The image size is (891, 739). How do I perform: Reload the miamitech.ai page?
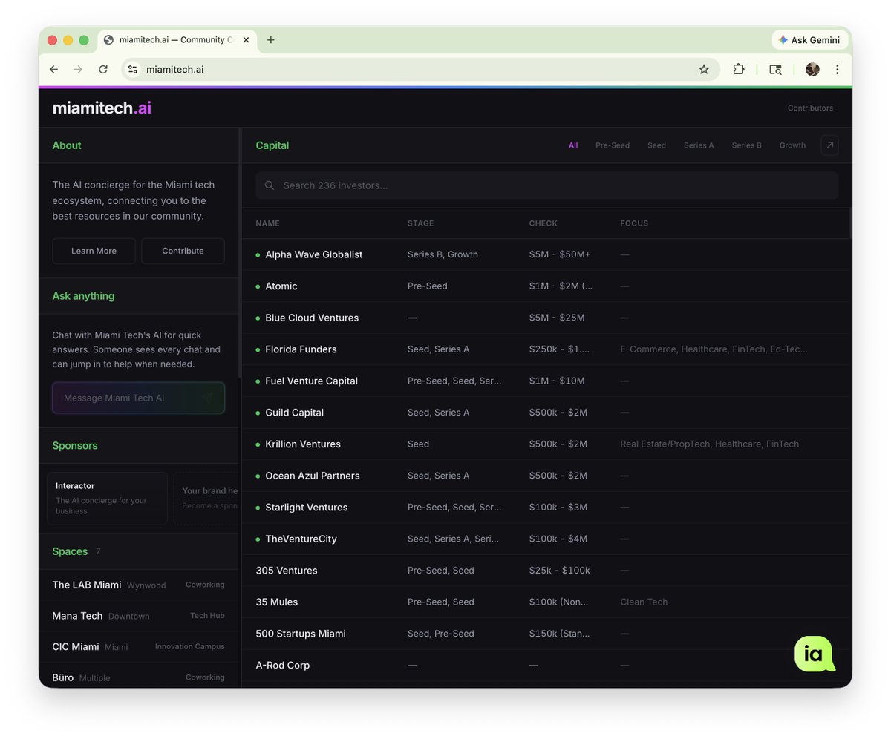pyautogui.click(x=103, y=69)
